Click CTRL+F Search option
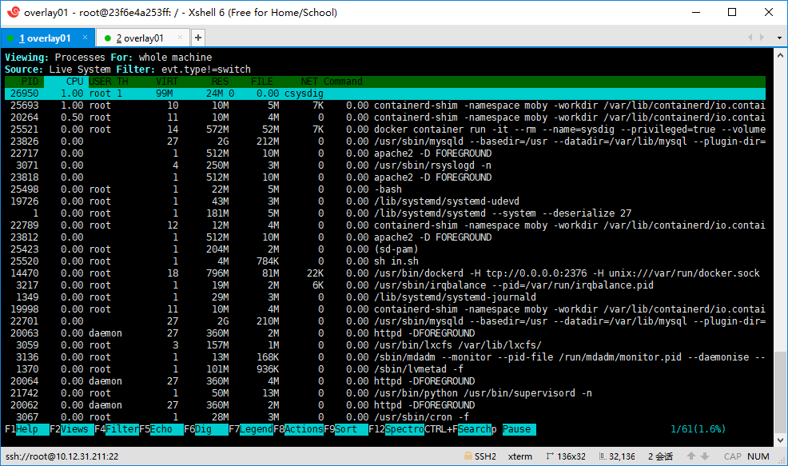Image resolution: width=788 pixels, height=466 pixels. [x=458, y=429]
